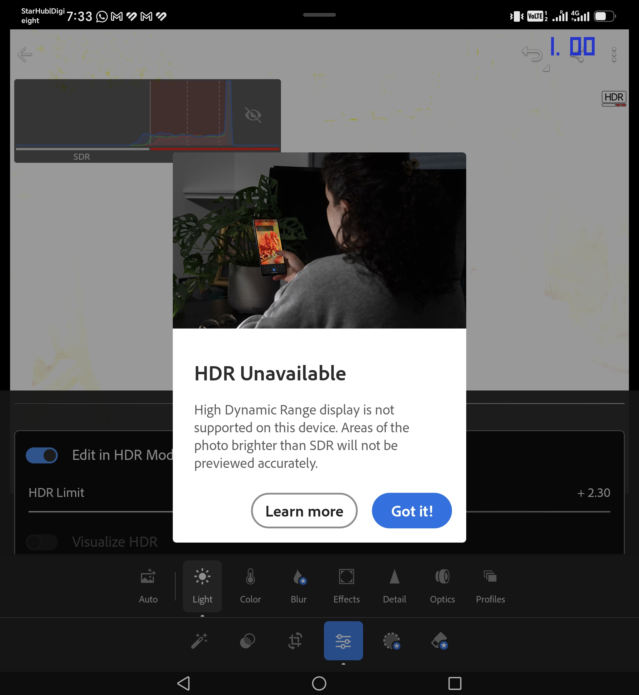The width and height of the screenshot is (639, 695).
Task: Undo the last edit
Action: coord(532,54)
